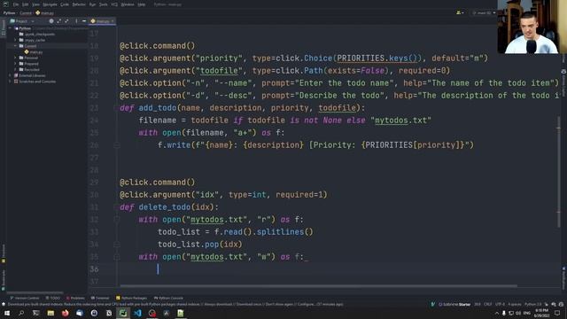Toggle fold marker at line 32

[x=116, y=220]
